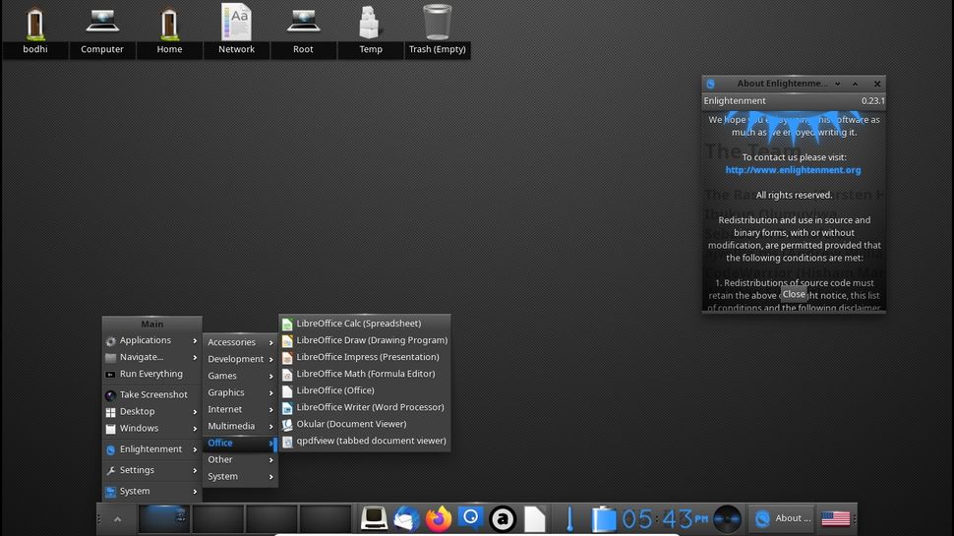This screenshot has width=954, height=536.
Task: Switch to the third virtual desktop in pager
Action: (x=271, y=519)
